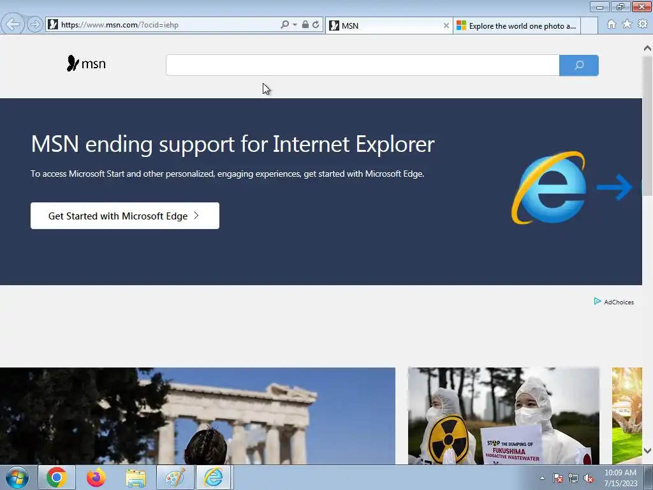The image size is (653, 490).
Task: Open the Parthenon news story image
Action: pos(198,416)
